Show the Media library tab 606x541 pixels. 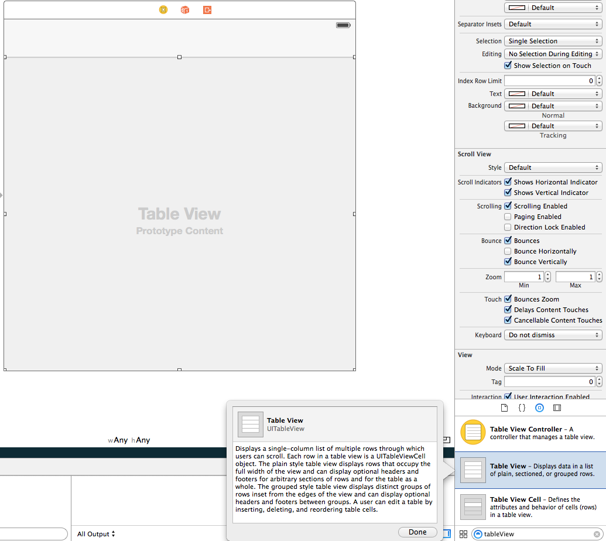[557, 408]
